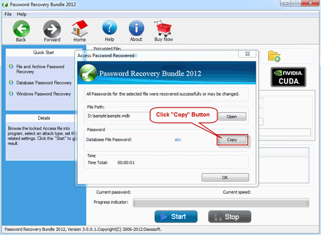Click the Buy Now shopping cart icon

[x=163, y=28]
